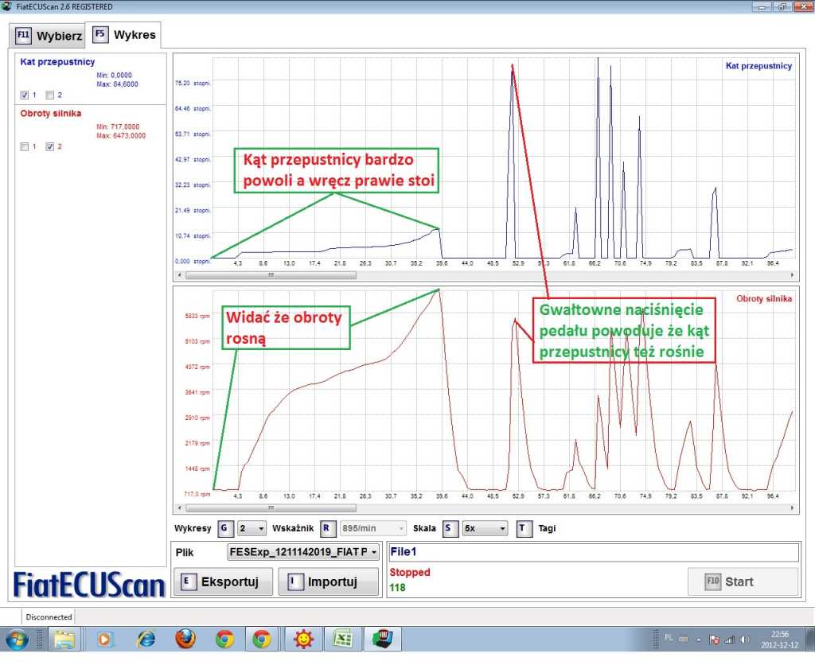Uncheck checkbox 1 under Kąt przepustnicy

coord(25,95)
